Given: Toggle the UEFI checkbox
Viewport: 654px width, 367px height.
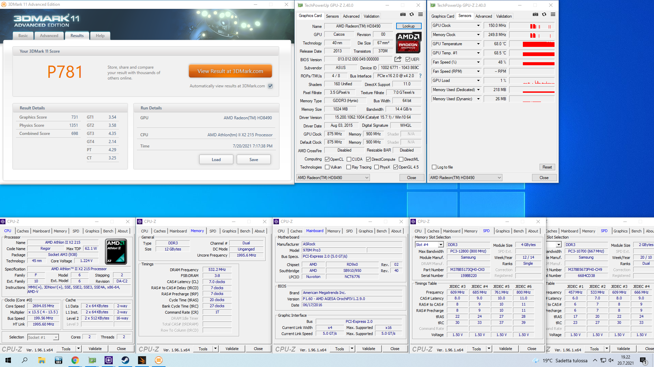Looking at the screenshot, I should (x=407, y=59).
